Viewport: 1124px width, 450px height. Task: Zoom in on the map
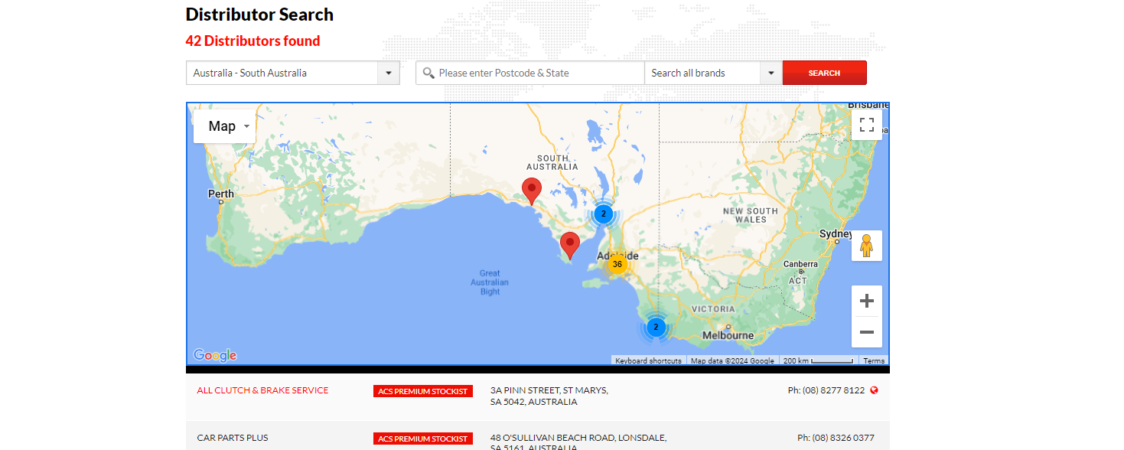coord(867,301)
